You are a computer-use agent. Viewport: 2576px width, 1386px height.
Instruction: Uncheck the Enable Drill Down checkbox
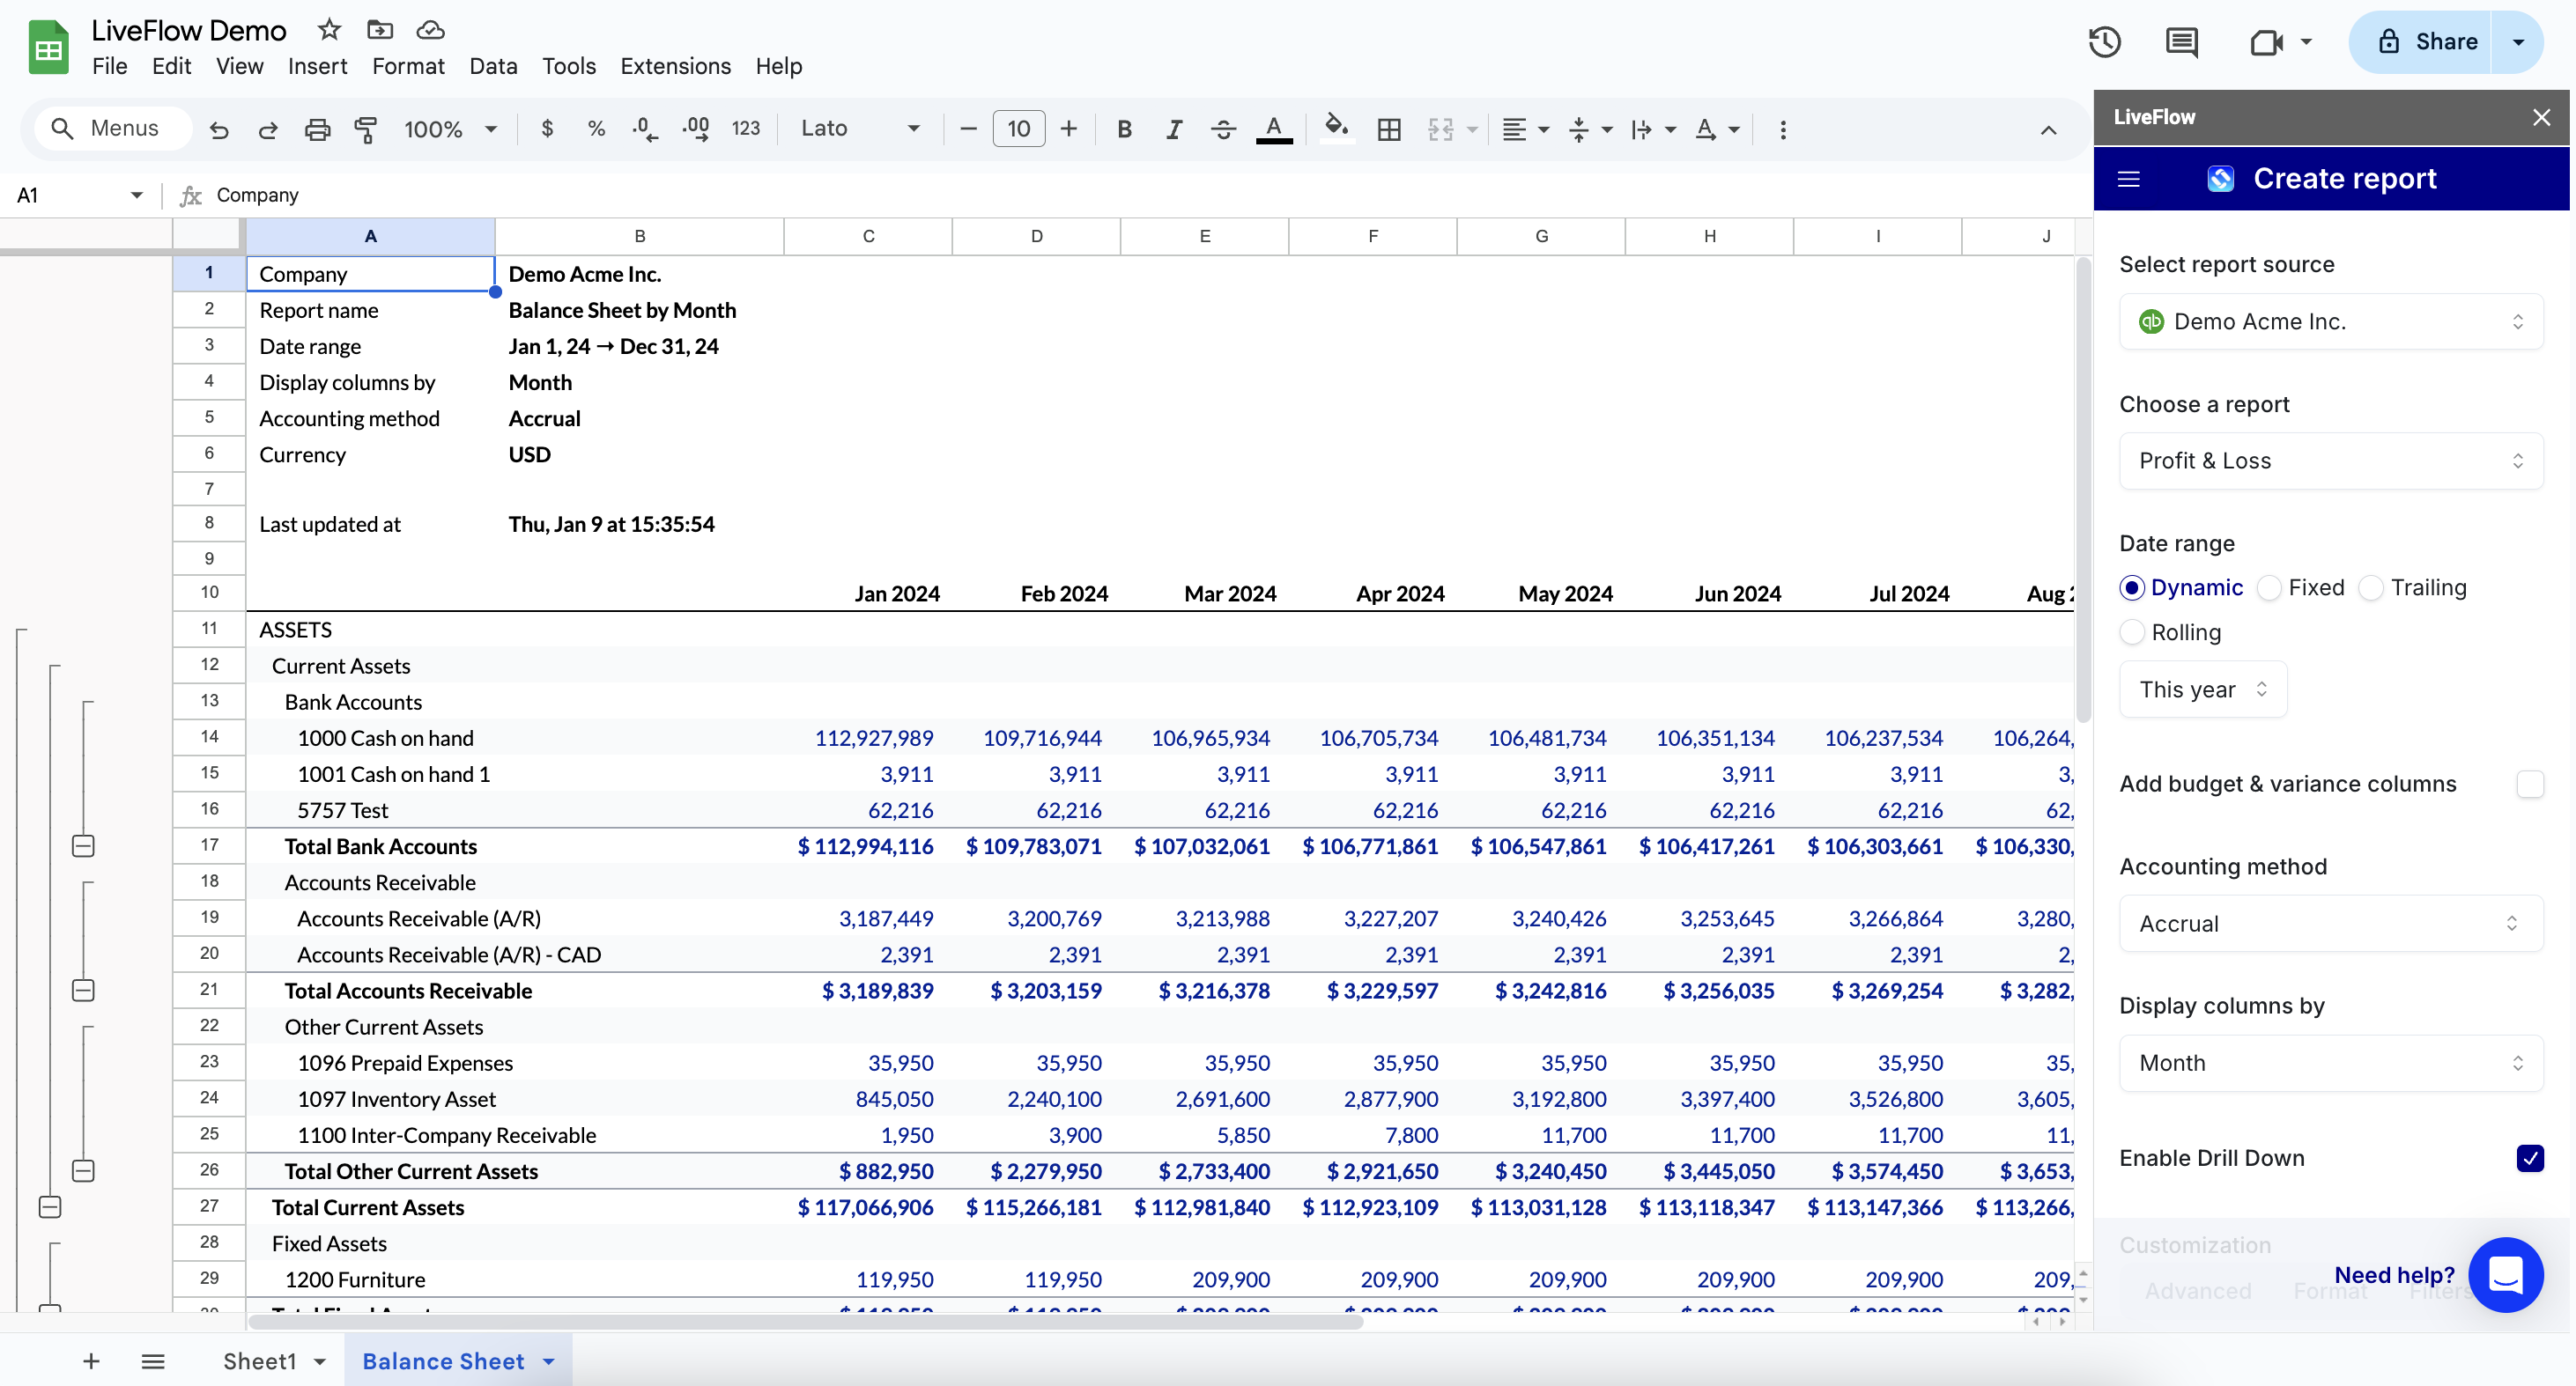(2529, 1158)
